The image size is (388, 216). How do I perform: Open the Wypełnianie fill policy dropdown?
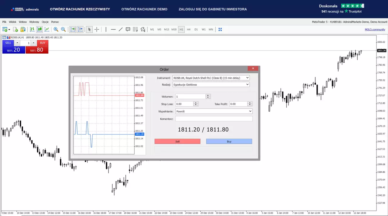coord(214,111)
